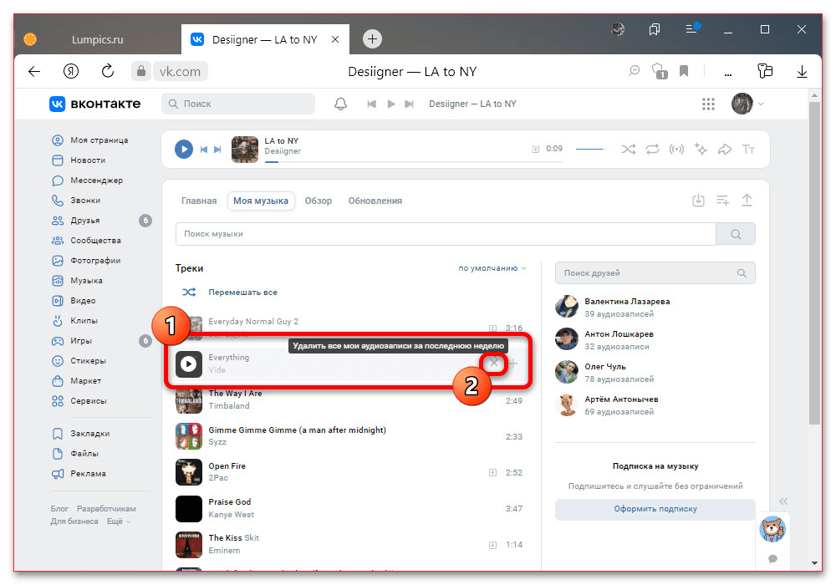Image resolution: width=836 pixels, height=585 pixels.
Task: Share the current track arrow icon
Action: [725, 150]
